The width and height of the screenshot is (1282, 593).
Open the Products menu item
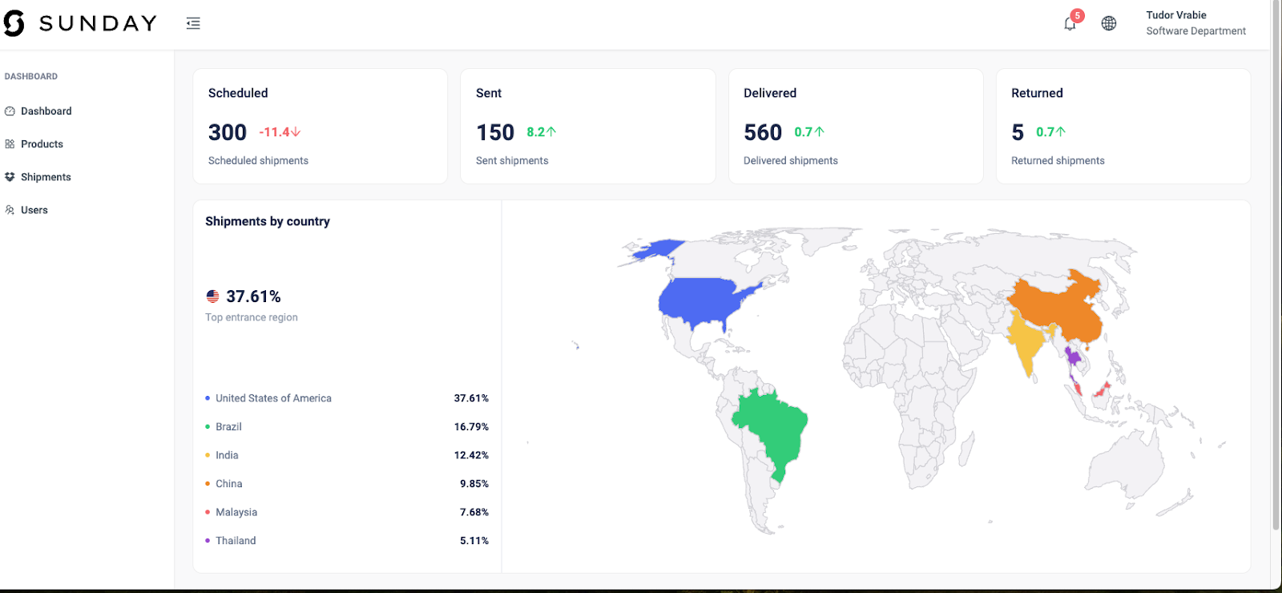(42, 144)
